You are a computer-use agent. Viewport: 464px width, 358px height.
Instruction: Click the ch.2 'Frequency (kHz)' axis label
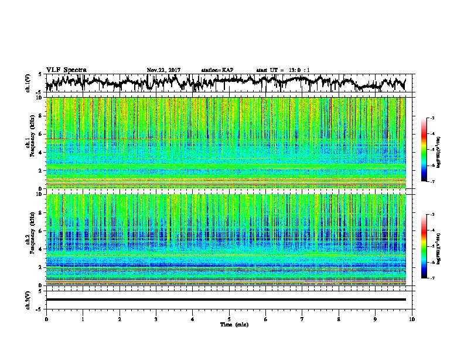coord(33,233)
